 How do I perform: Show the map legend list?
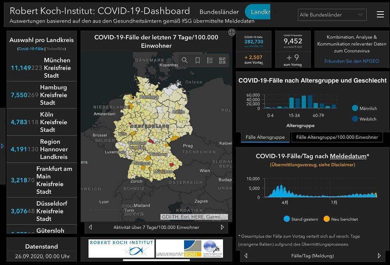[210, 60]
